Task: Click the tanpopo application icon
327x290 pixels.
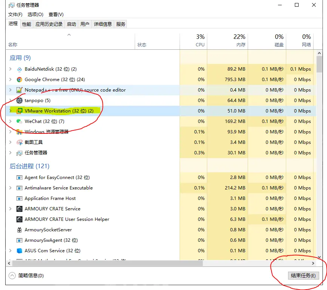Action: coord(19,101)
